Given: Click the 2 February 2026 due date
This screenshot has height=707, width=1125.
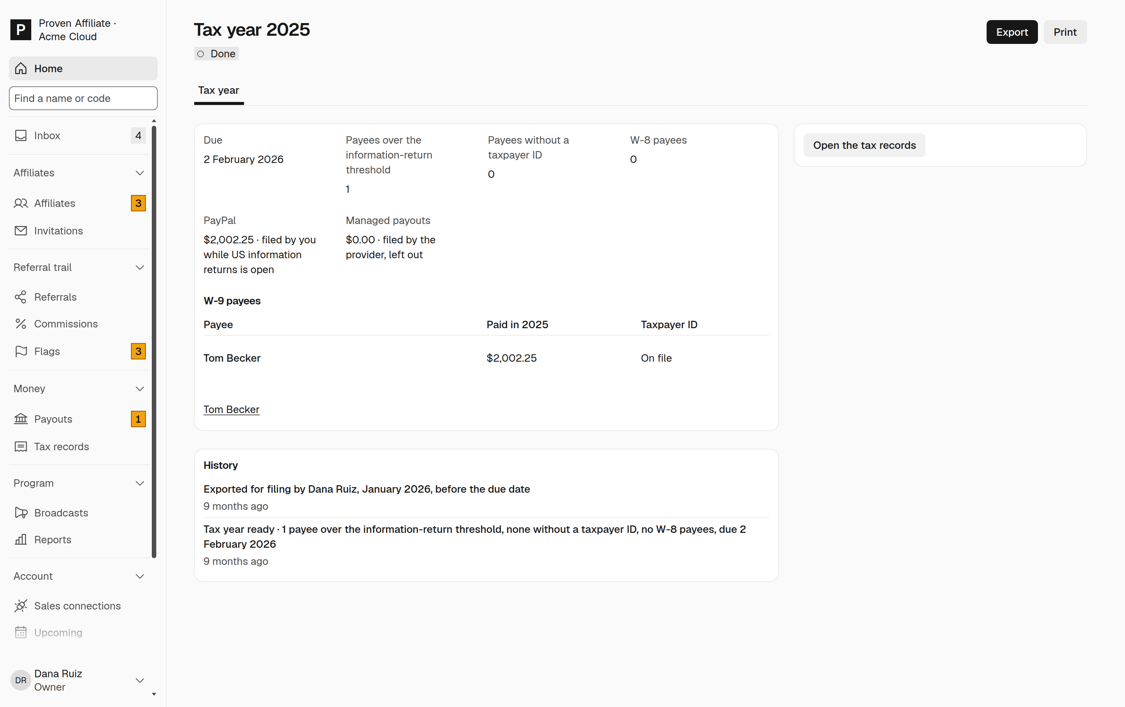Looking at the screenshot, I should click(x=243, y=160).
